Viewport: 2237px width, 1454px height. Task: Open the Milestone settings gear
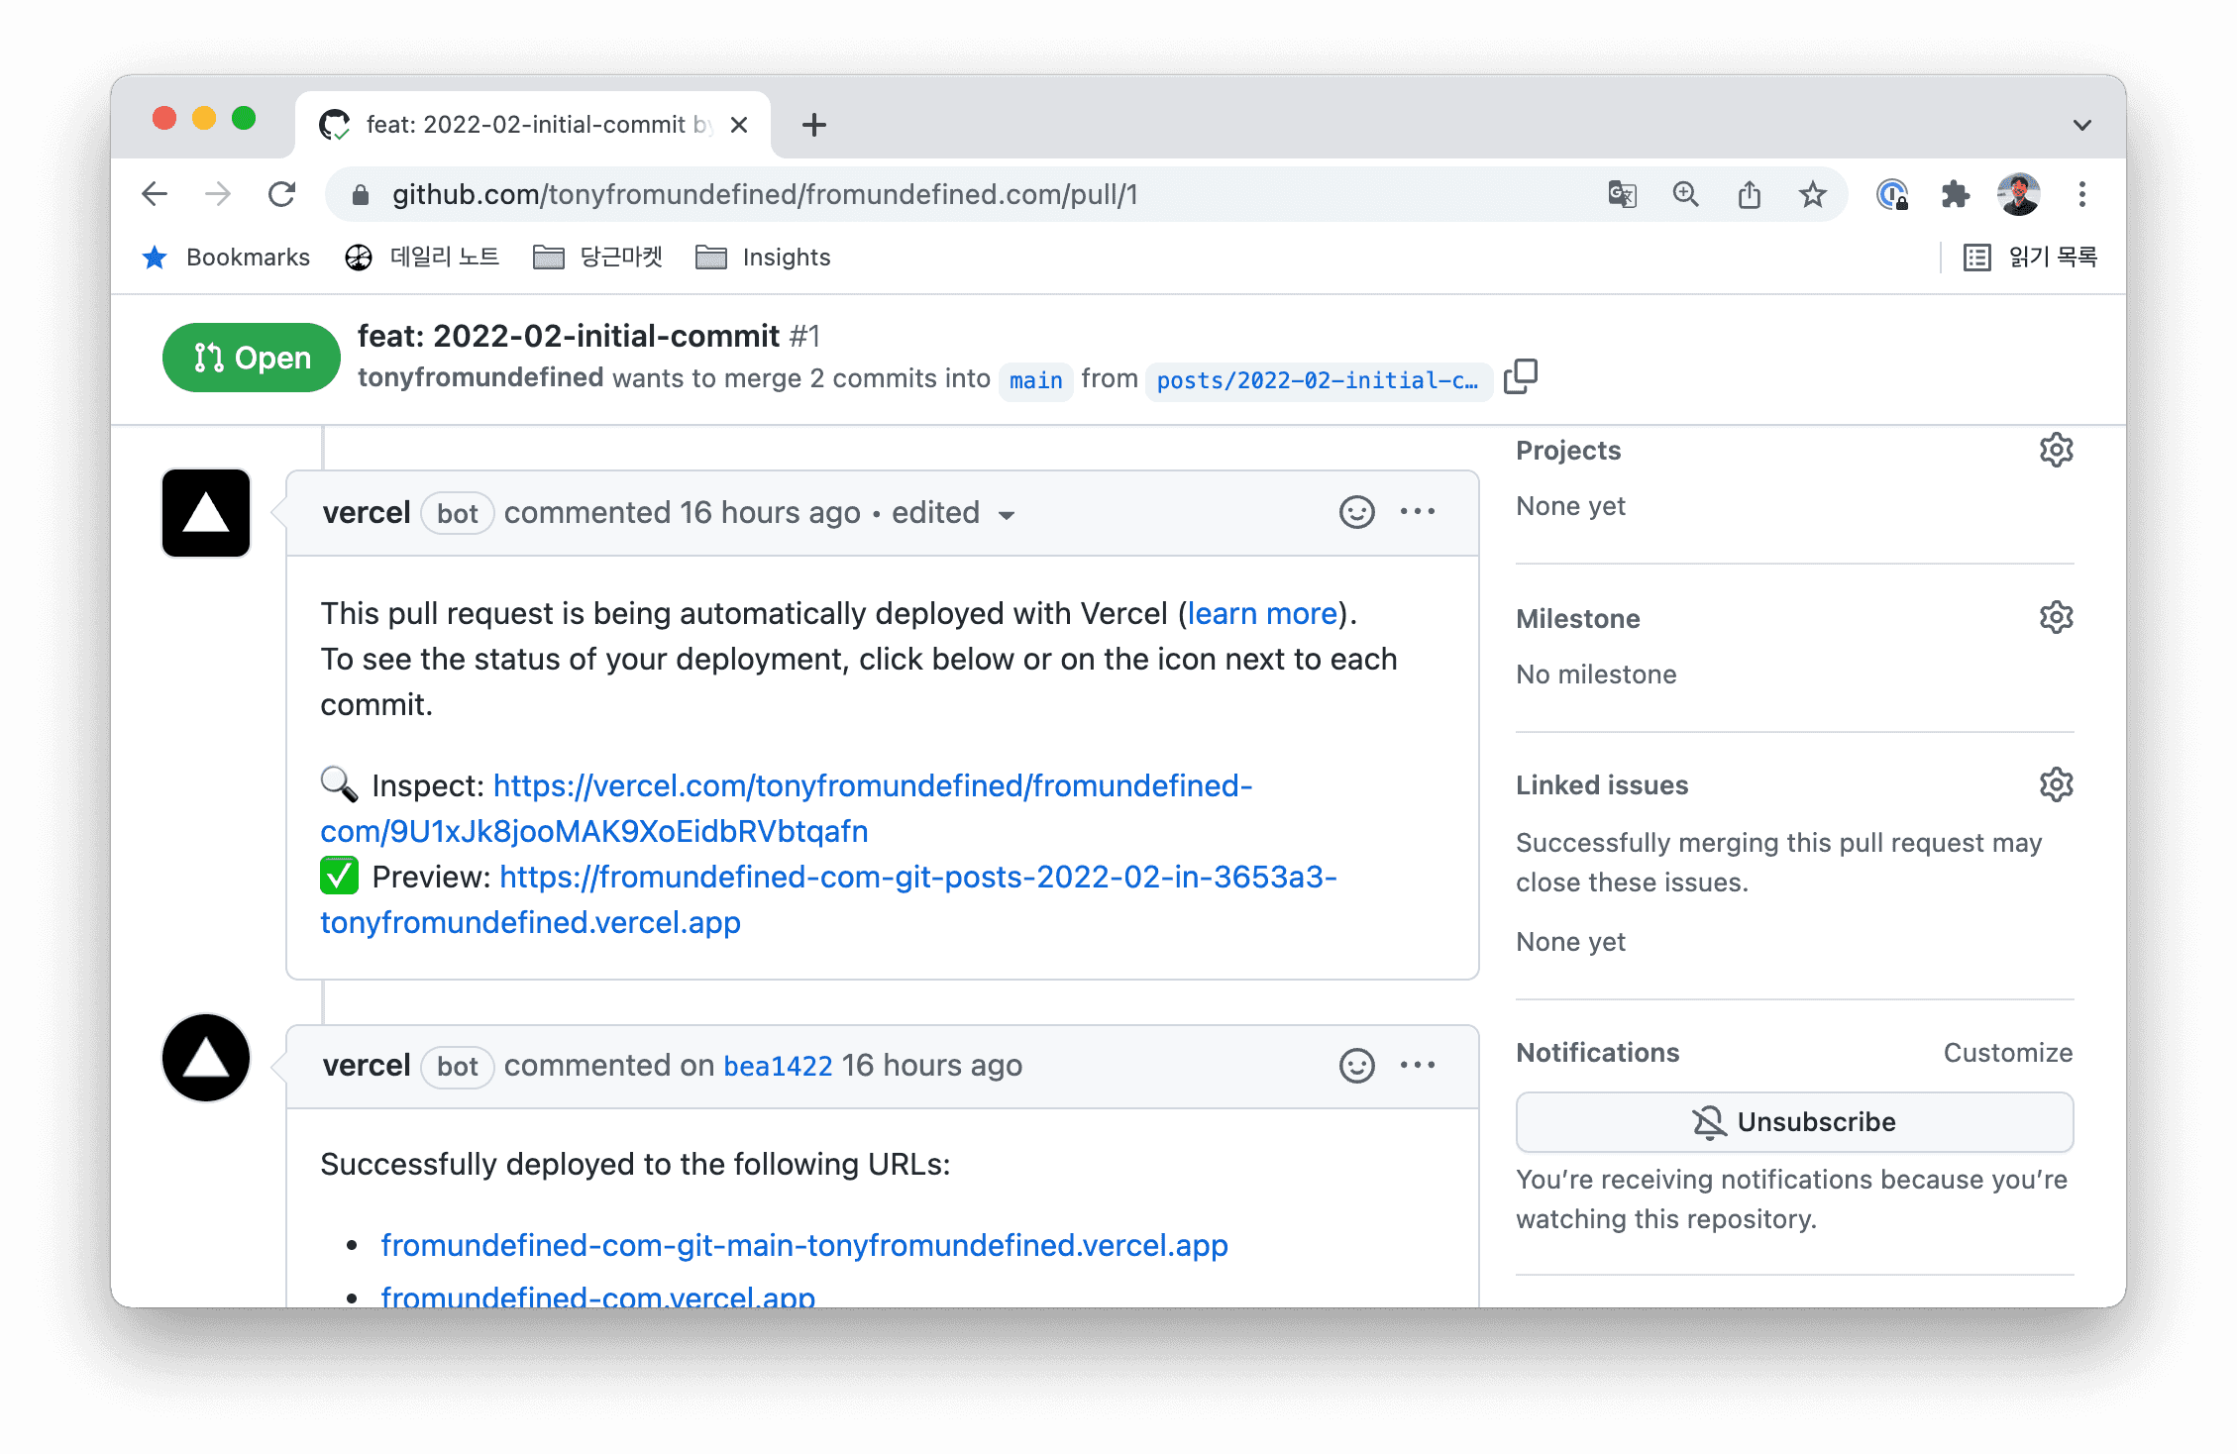2056,618
